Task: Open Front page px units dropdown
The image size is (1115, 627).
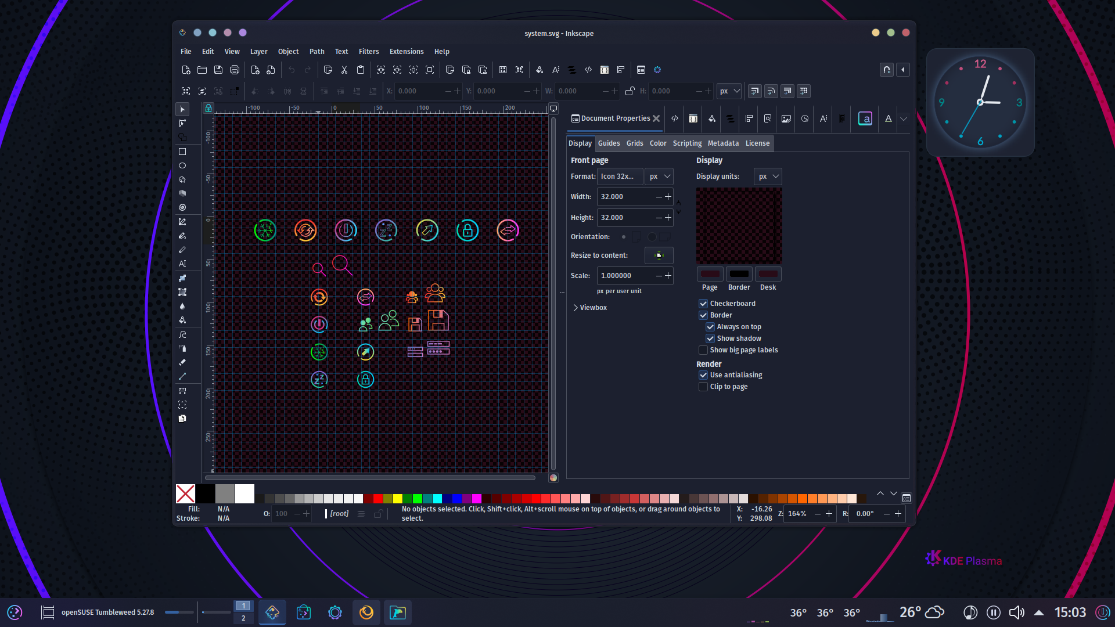Action: 659,176
